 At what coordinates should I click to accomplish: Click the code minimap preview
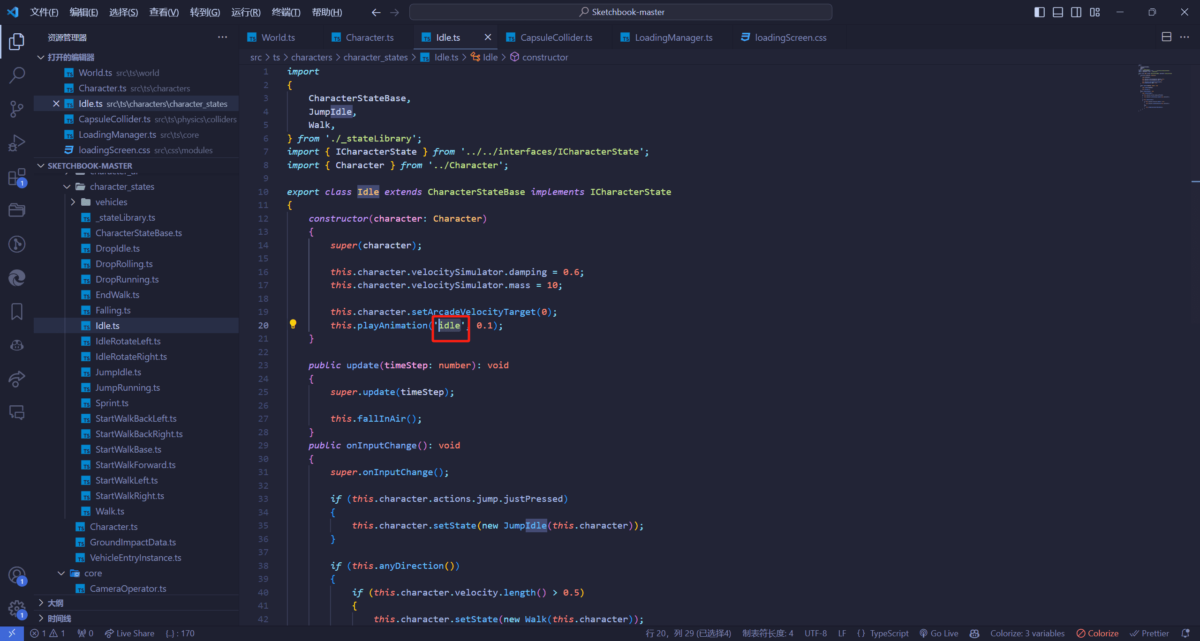(1156, 88)
